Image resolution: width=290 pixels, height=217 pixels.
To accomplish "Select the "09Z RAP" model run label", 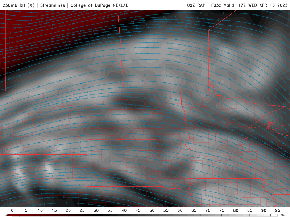I will click(196, 5).
